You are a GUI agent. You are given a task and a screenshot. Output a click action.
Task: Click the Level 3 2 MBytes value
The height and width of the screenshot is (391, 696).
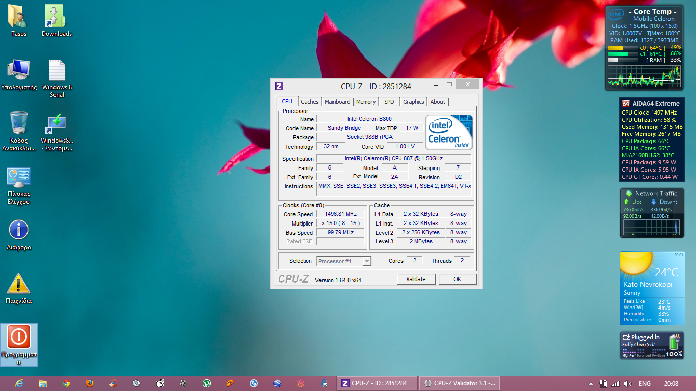click(x=421, y=241)
